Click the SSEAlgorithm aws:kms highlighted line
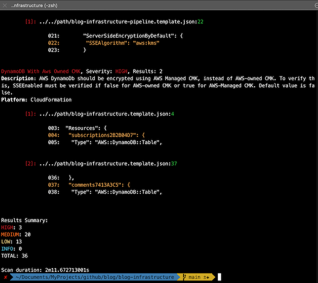Image resolution: width=318 pixels, height=283 pixels. click(104, 43)
